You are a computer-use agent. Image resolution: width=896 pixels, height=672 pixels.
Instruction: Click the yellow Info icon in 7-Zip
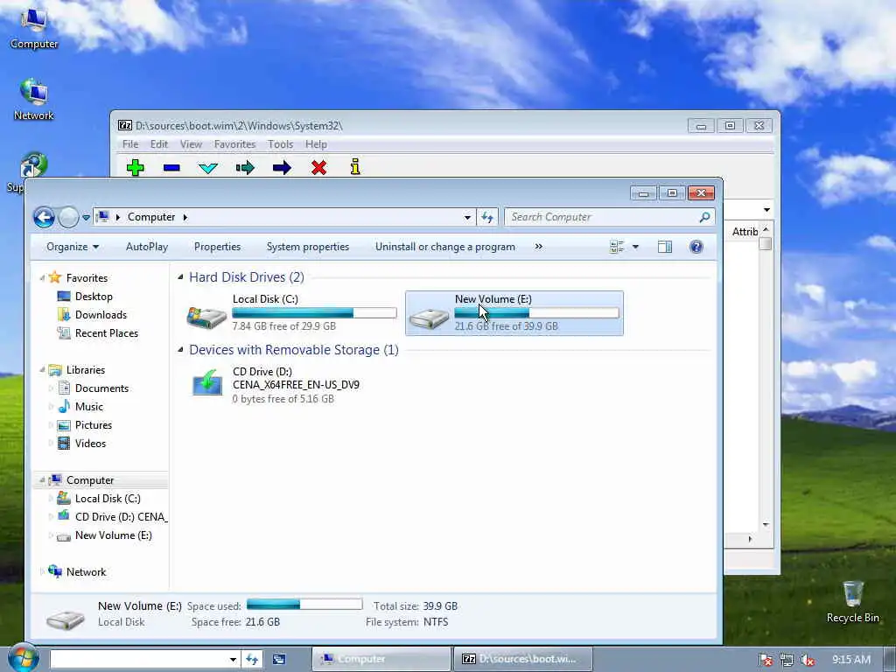coord(355,167)
